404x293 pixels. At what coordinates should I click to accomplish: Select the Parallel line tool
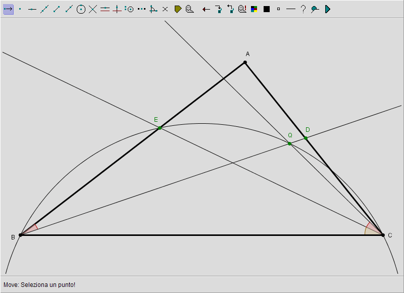[x=105, y=9]
